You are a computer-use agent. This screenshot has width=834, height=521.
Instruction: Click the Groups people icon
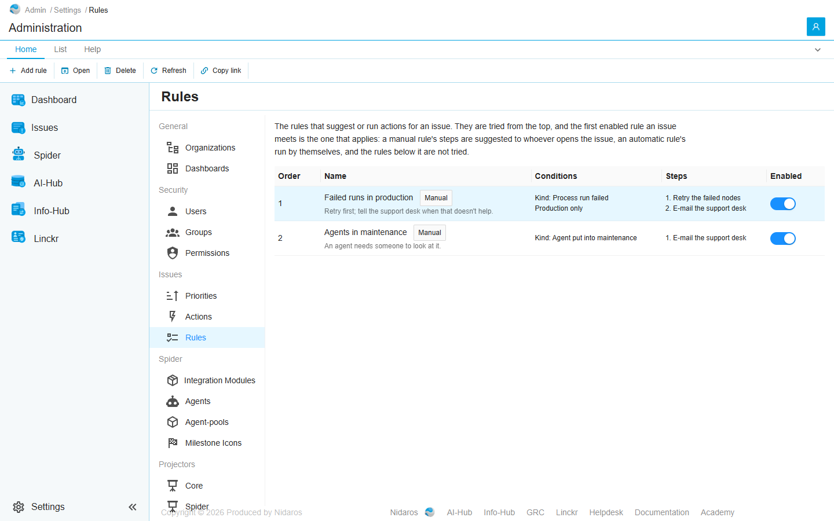click(173, 232)
